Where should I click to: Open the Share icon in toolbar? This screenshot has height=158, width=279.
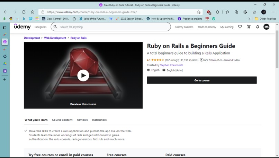click(254, 12)
